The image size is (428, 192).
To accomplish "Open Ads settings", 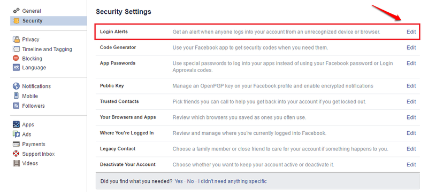I will [x=26, y=134].
